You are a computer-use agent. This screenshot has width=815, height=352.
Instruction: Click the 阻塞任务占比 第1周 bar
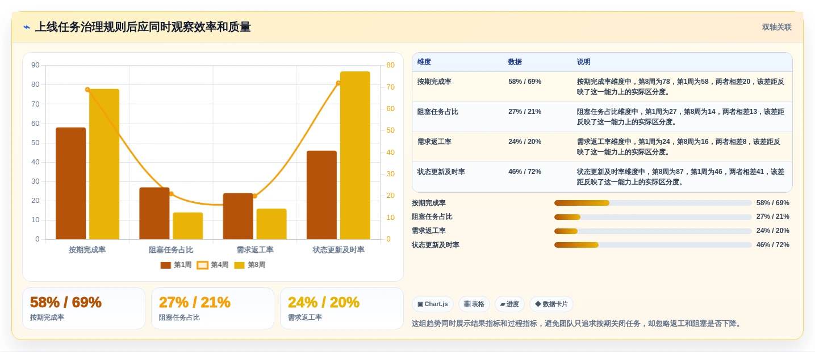coord(154,213)
